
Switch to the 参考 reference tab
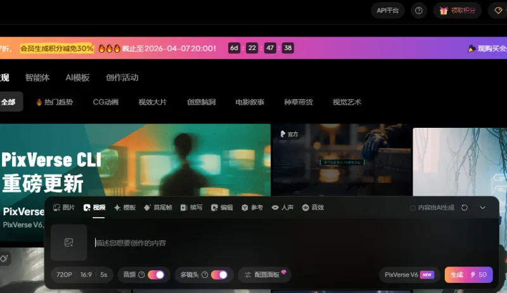tap(252, 208)
